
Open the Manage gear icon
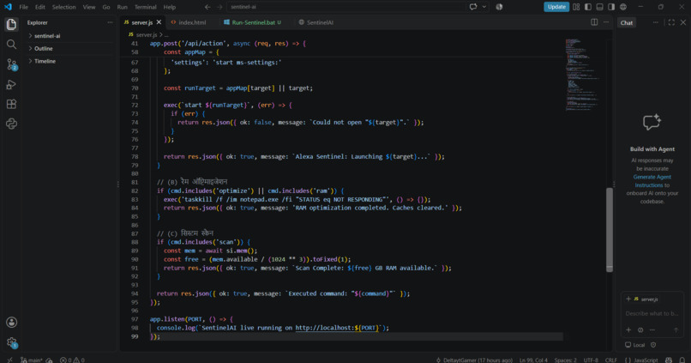[x=11, y=342]
